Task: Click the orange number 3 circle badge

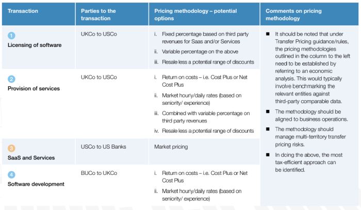Action: point(11,147)
